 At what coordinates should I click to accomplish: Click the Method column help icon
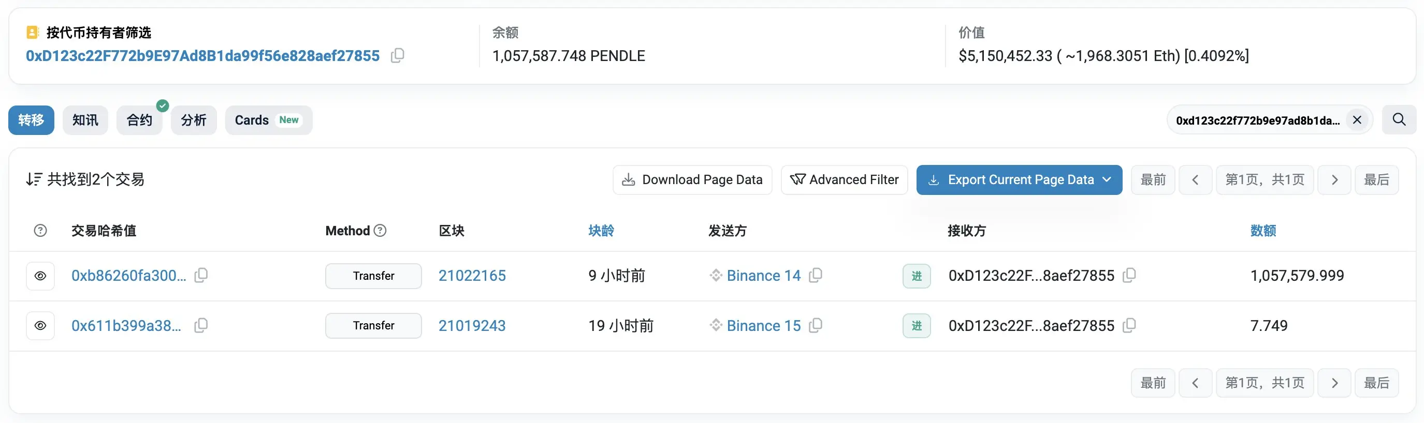380,230
